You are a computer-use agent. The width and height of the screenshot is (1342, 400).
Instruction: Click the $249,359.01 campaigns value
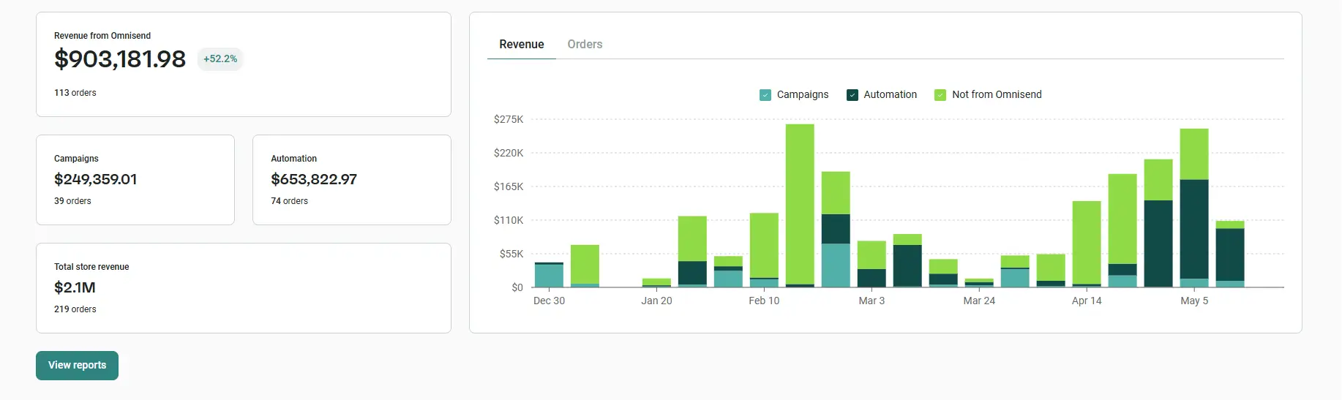tap(96, 179)
